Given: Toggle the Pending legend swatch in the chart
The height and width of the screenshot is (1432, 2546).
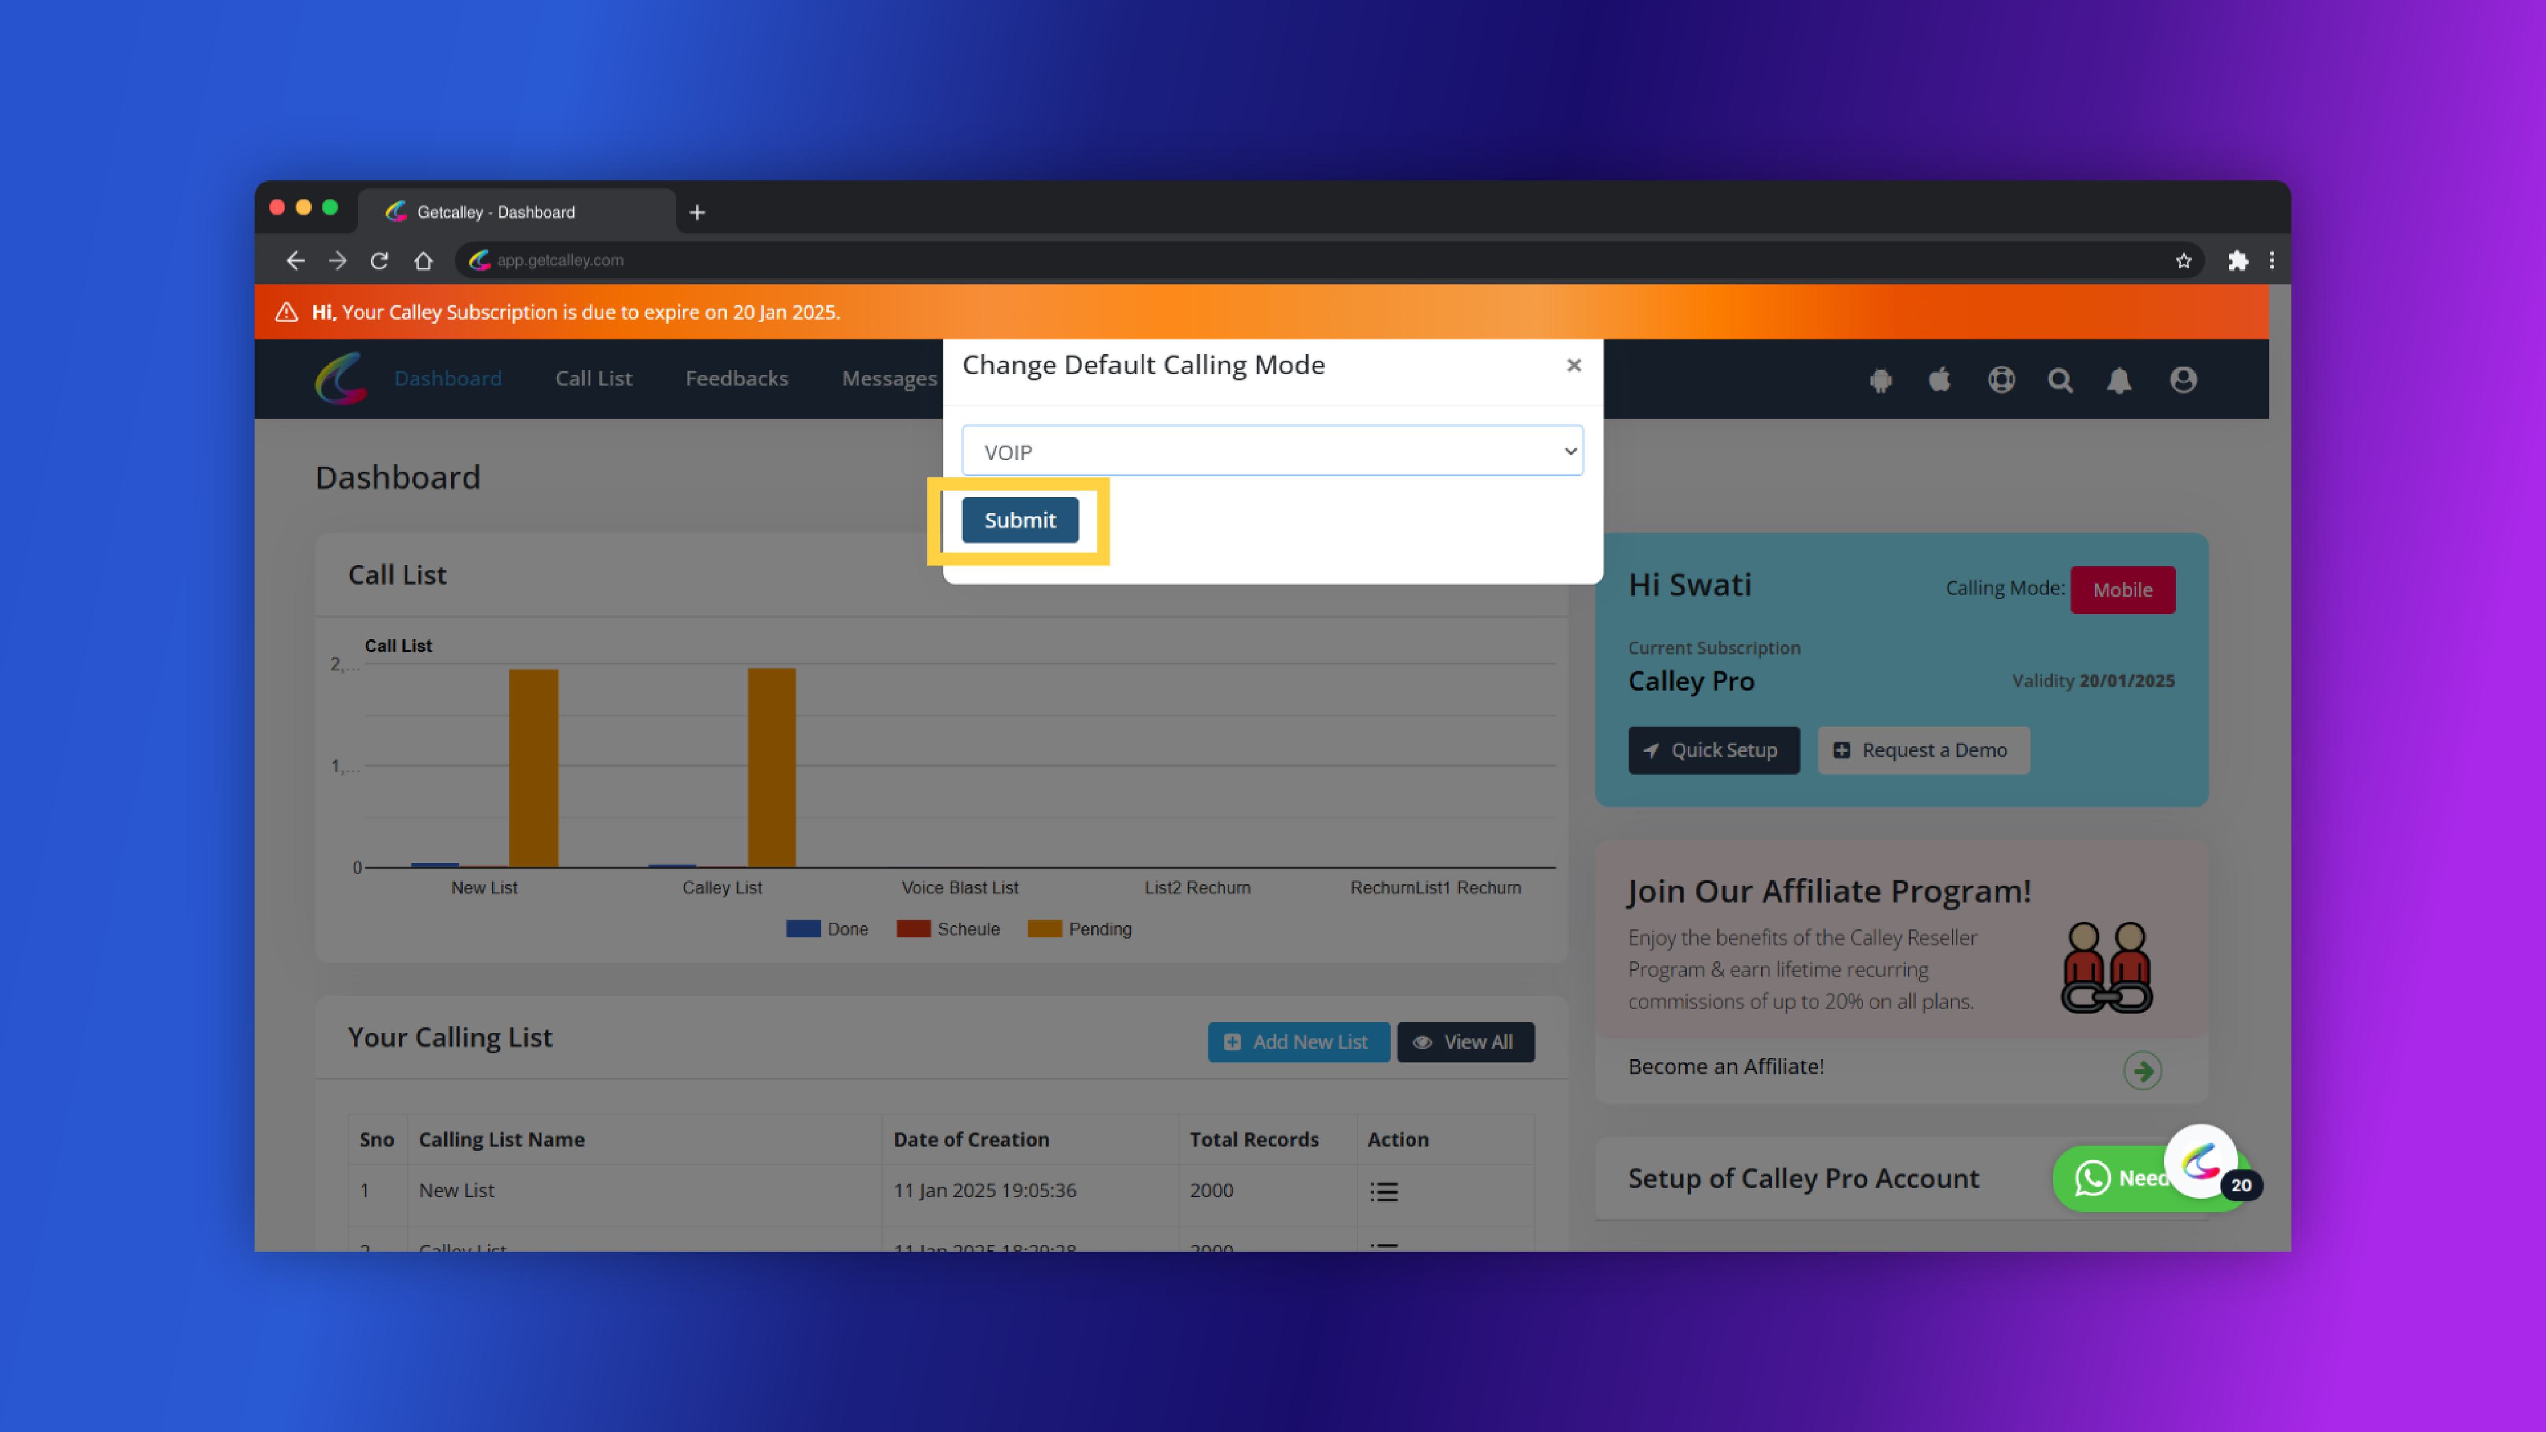Looking at the screenshot, I should click(1044, 929).
